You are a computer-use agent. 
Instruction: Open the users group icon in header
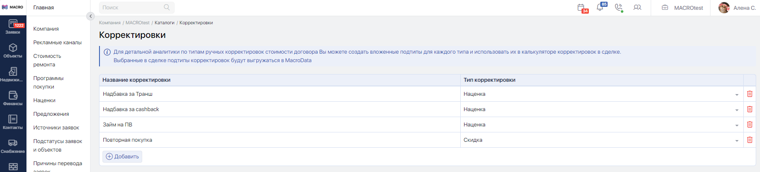(637, 7)
